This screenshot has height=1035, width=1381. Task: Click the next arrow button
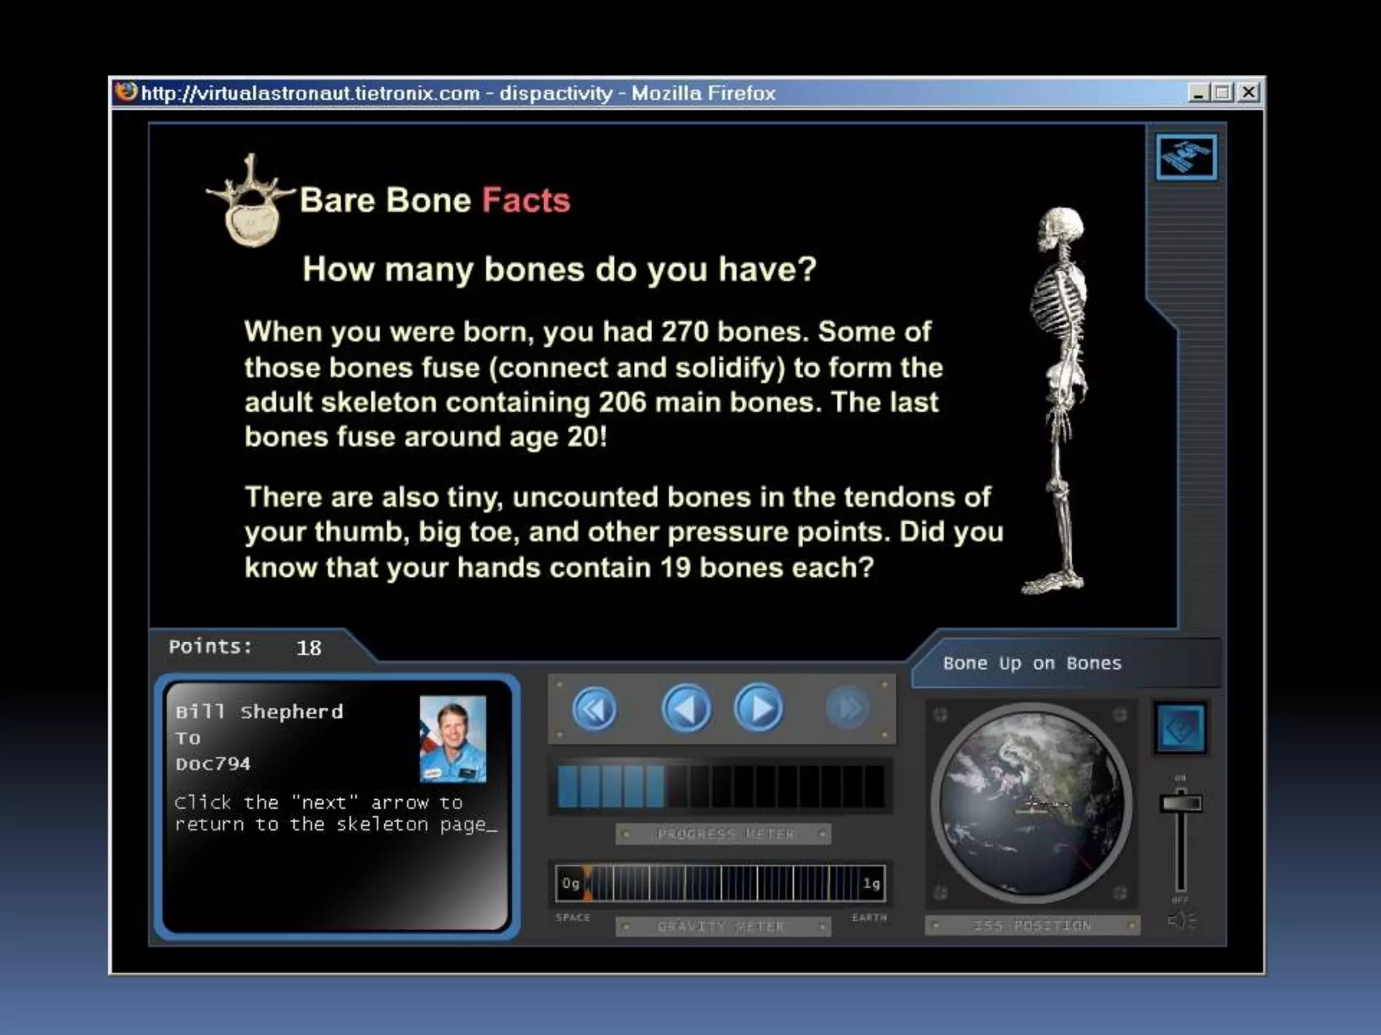click(759, 708)
